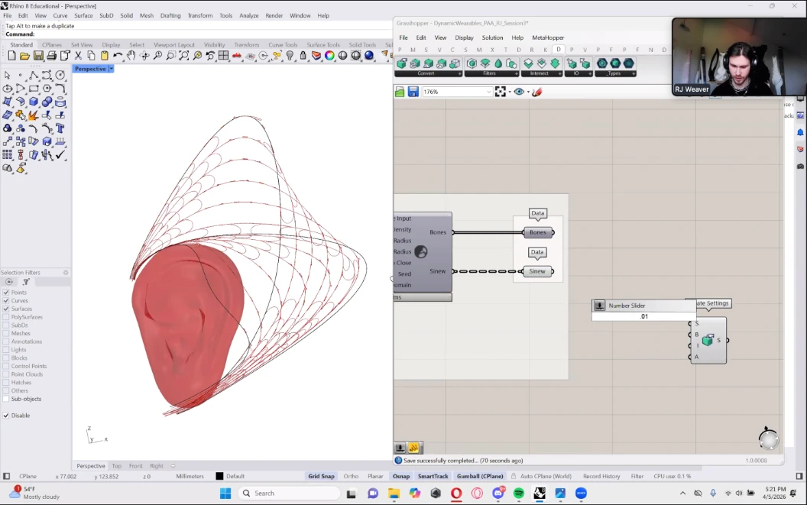Click the Save icon in Rhino's Standard toolbar
Screen dimensions: 807x505
[38, 56]
